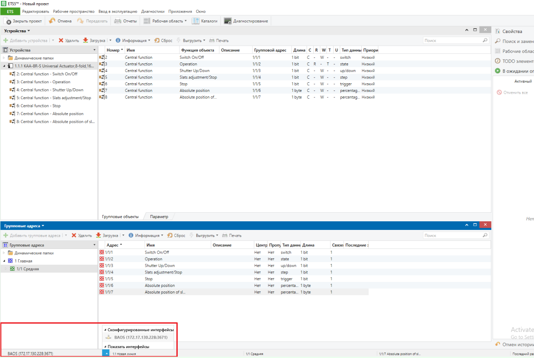This screenshot has height=358, width=534.
Task: Collapse the 1.1.1 KAA-8R-S Universal Actuator node
Action: tap(4, 66)
